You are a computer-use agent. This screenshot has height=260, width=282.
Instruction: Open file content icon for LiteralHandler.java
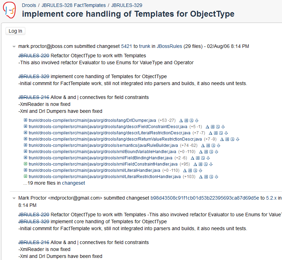point(190,170)
